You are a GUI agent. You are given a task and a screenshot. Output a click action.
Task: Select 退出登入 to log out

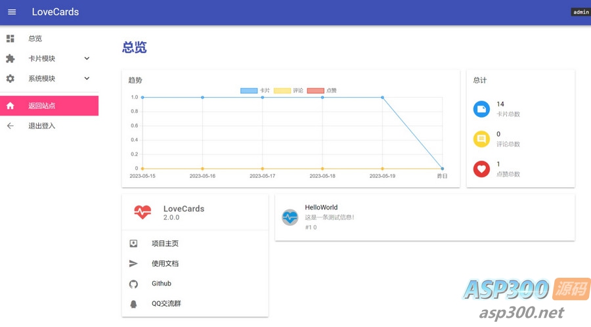(42, 126)
